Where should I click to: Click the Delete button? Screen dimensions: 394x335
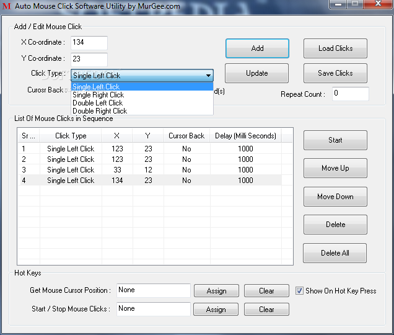point(335,225)
